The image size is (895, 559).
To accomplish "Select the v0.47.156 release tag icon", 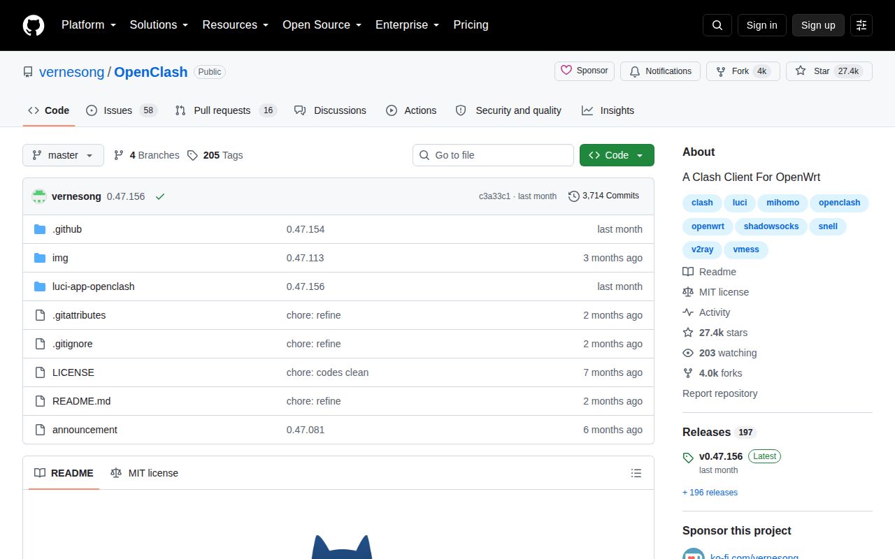I will coord(688,458).
